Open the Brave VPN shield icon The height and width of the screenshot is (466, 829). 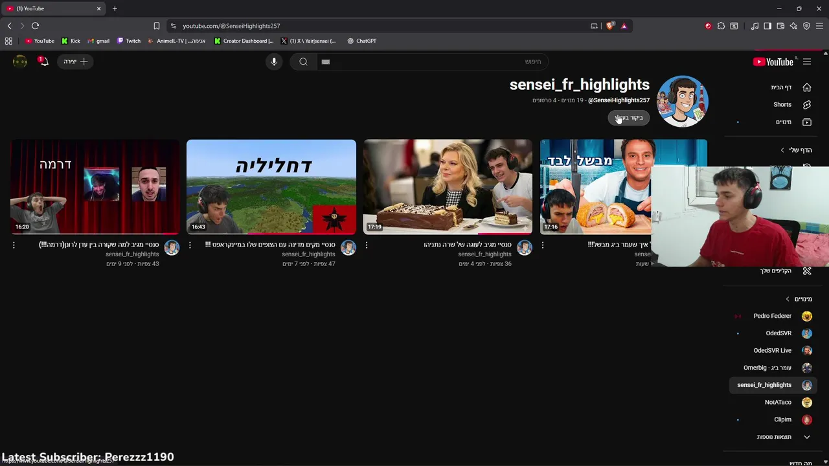806,26
